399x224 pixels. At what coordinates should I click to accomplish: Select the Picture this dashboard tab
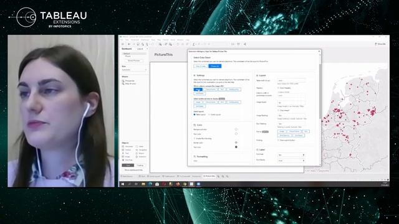pos(209,176)
